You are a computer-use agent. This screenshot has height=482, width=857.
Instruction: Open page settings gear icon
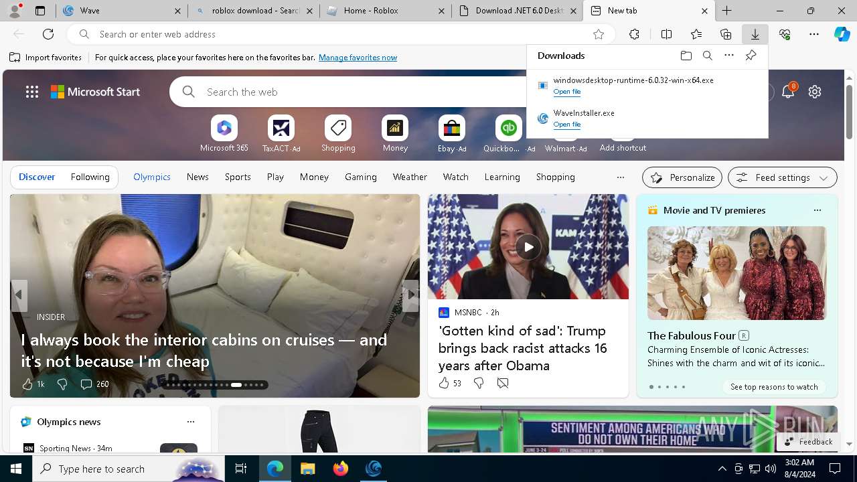click(815, 92)
